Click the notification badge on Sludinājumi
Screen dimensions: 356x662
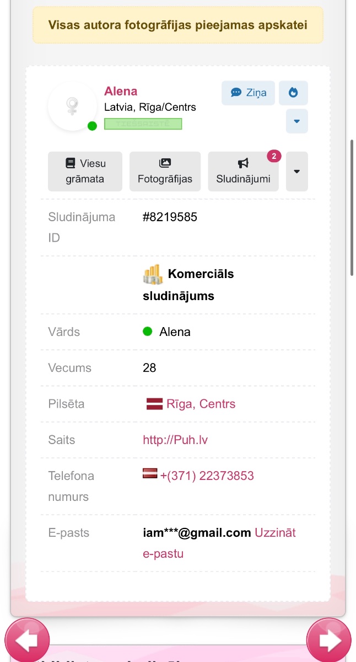[x=274, y=156]
